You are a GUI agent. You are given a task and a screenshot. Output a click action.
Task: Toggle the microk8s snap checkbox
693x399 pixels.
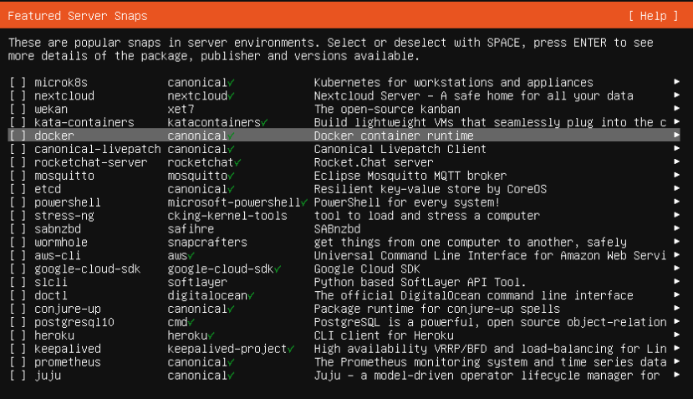click(18, 82)
